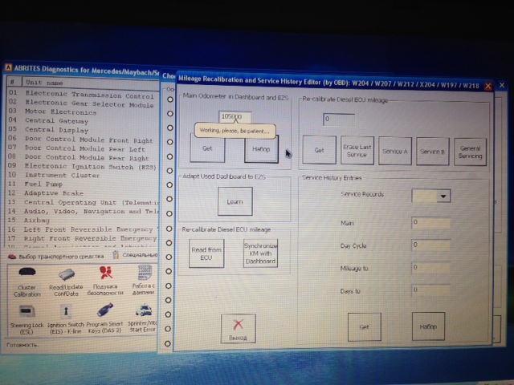Select row 04 Central Gateway
The width and height of the screenshot is (514, 385).
84,121
